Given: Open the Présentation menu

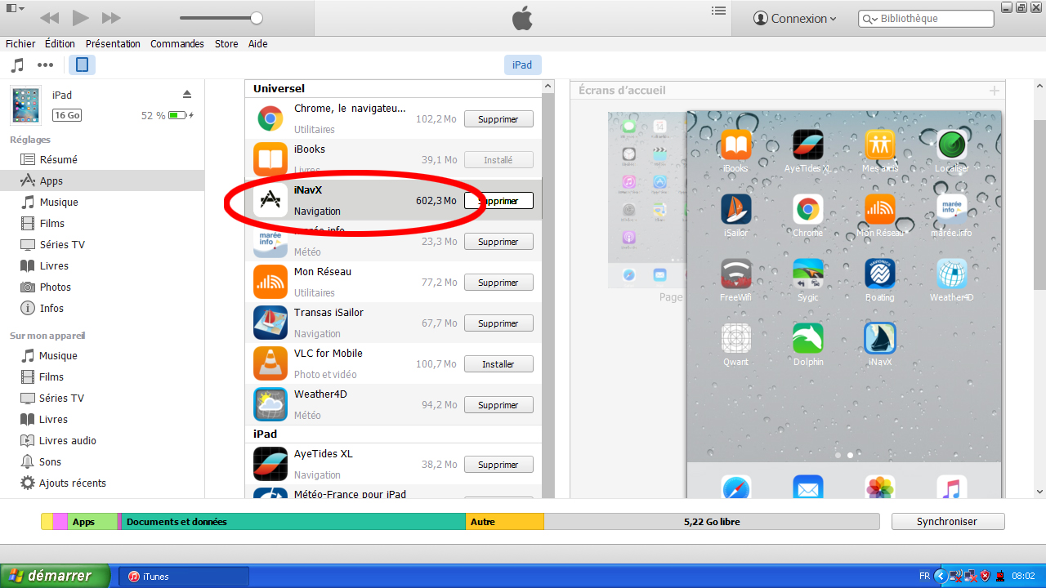Looking at the screenshot, I should click(x=113, y=44).
